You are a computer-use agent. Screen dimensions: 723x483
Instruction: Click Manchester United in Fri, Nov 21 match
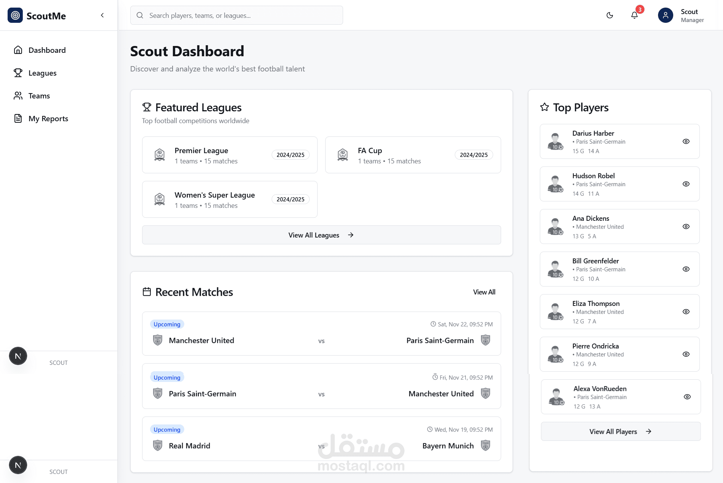(x=441, y=394)
